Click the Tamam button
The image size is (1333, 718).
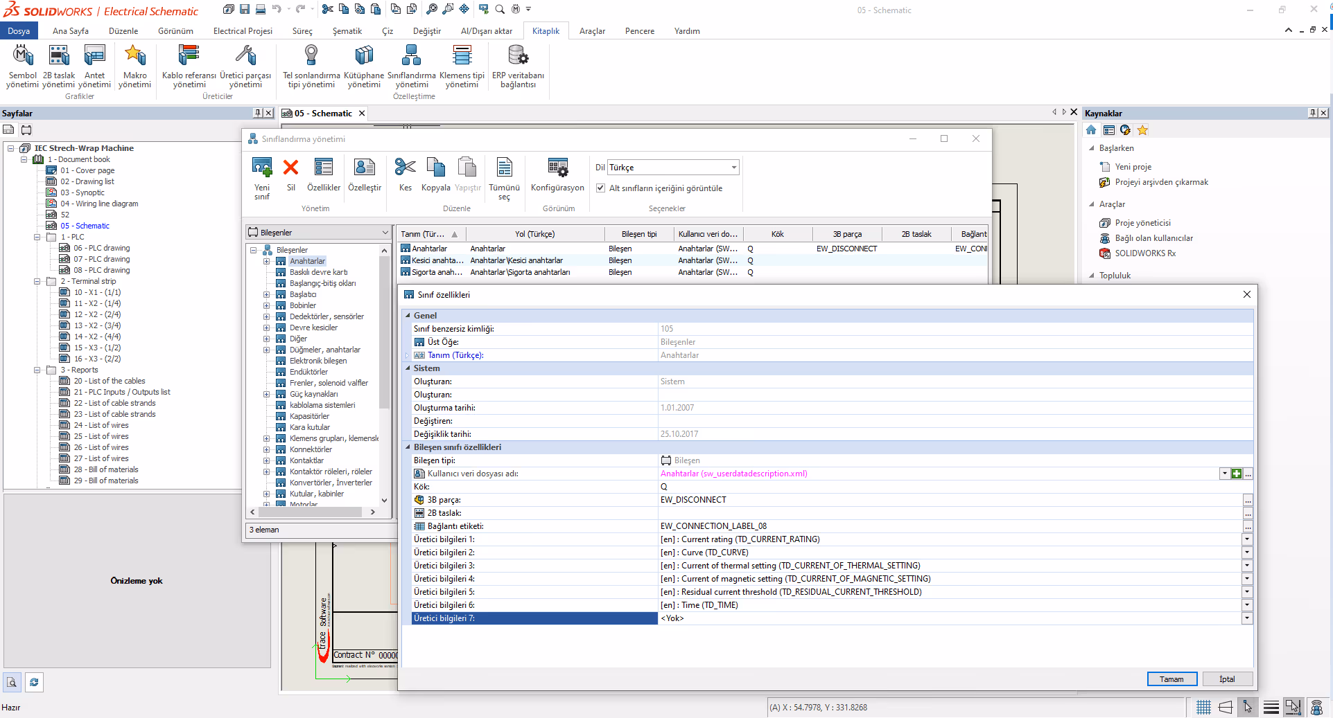(x=1171, y=679)
